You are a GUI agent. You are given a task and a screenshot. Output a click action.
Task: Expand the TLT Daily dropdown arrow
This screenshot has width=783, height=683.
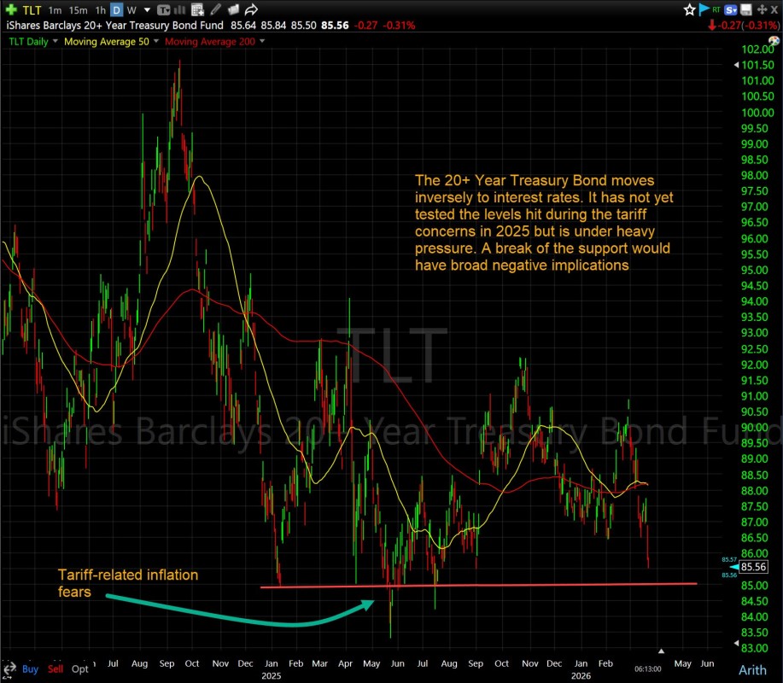tap(56, 41)
